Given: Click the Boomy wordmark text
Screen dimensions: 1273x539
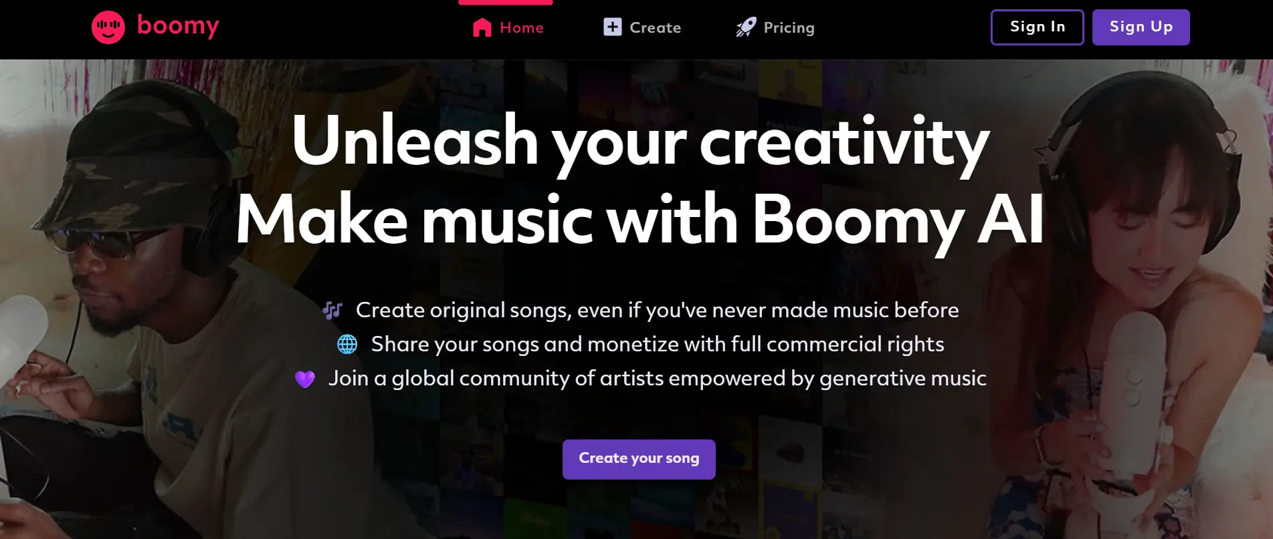Looking at the screenshot, I should (178, 27).
